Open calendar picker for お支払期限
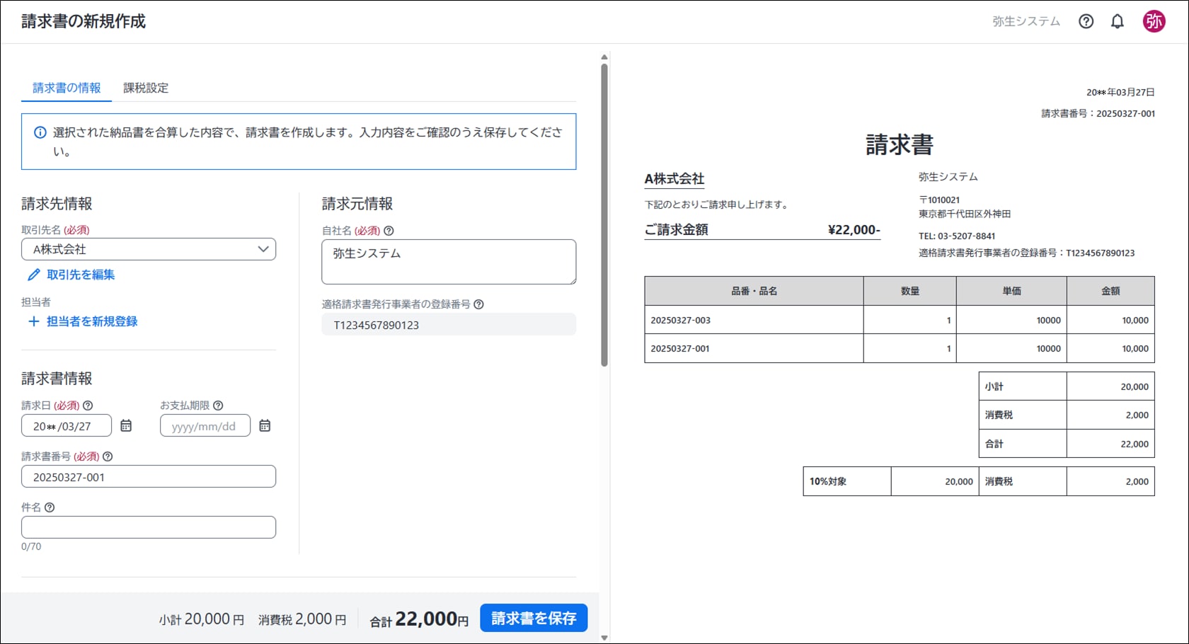The height and width of the screenshot is (644, 1189). pos(265,425)
